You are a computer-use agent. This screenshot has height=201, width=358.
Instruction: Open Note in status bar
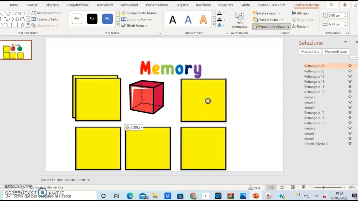[255, 188]
